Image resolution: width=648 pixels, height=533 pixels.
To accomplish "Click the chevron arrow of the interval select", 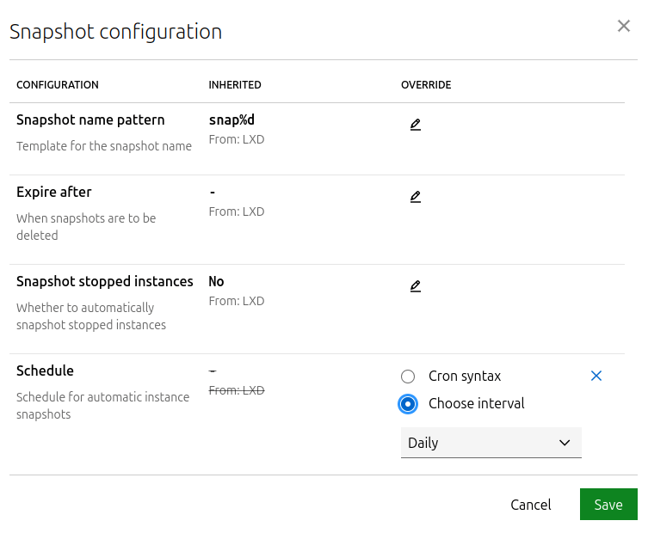I will [565, 443].
